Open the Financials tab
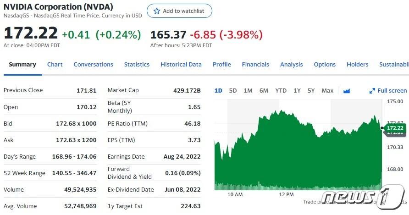Viewport: 409px width, 215px height. pyautogui.click(x=255, y=65)
